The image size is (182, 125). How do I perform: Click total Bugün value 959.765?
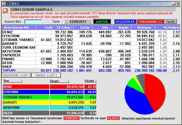click(124, 70)
